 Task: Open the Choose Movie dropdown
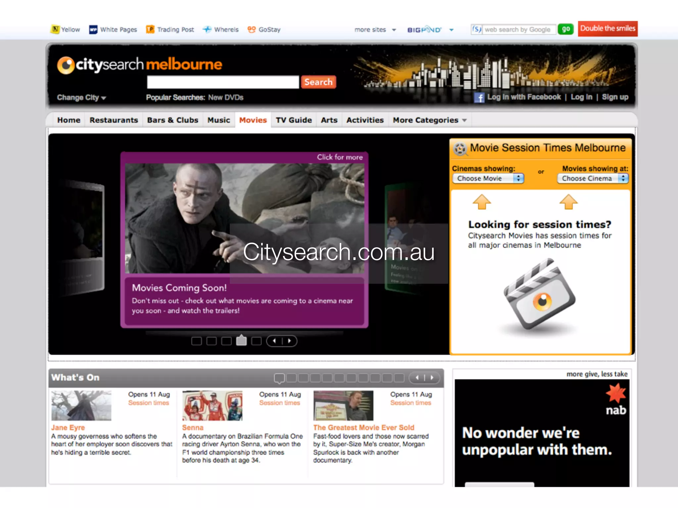(488, 179)
